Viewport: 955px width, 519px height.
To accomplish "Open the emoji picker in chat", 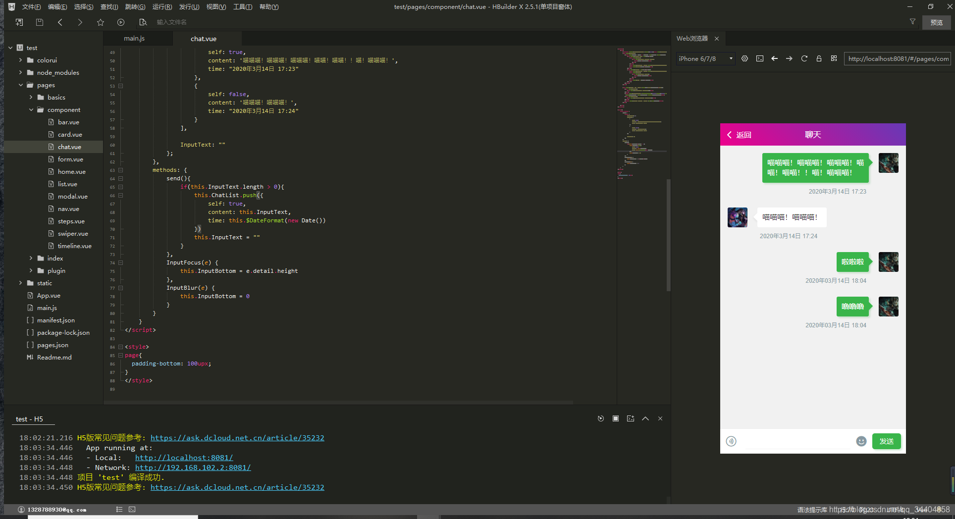I will pyautogui.click(x=861, y=441).
